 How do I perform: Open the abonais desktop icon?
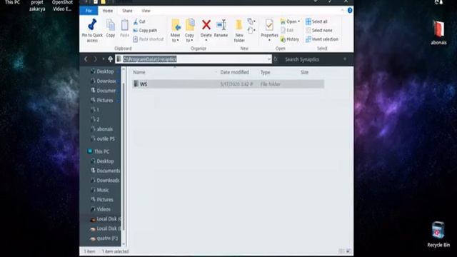pyautogui.click(x=438, y=33)
